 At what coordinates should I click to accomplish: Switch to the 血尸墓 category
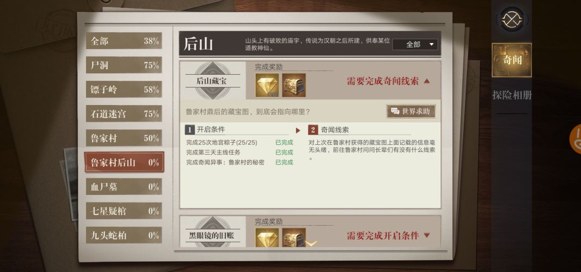(124, 187)
